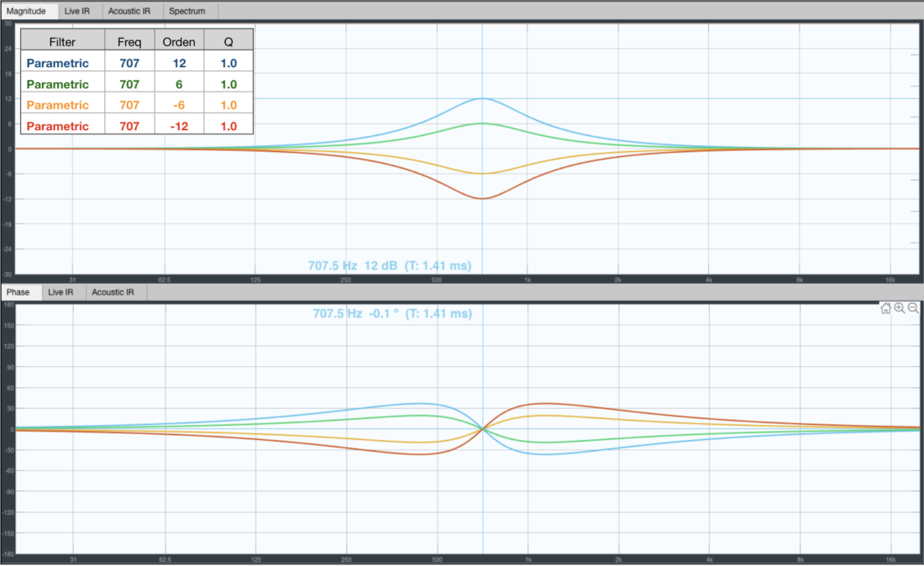Click the home reset-view icon on the phase chart
The image size is (924, 566).
coord(885,309)
